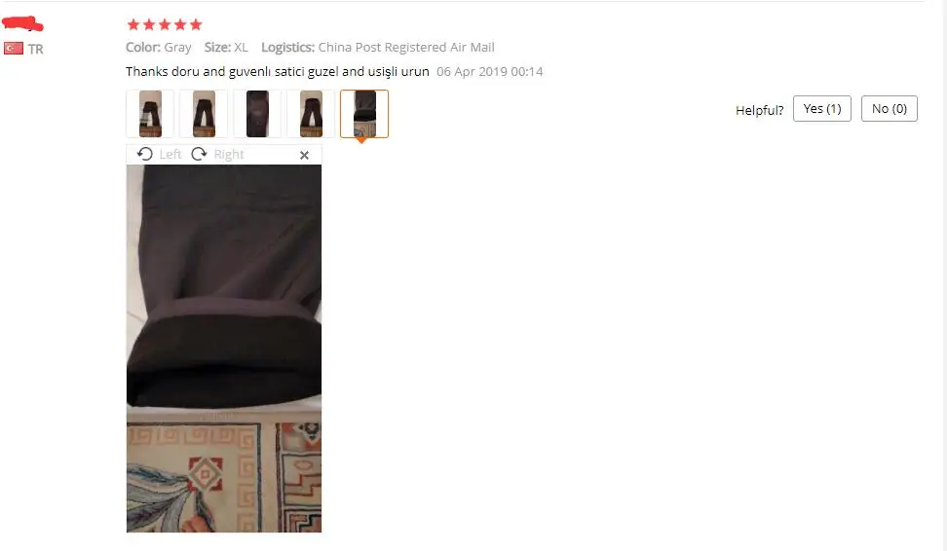Click the Right rotate label

tap(229, 155)
